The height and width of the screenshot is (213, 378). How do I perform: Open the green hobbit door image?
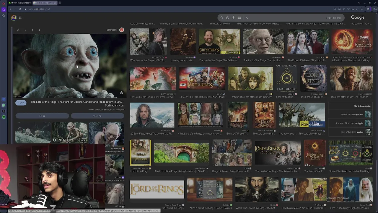[x=181, y=153]
